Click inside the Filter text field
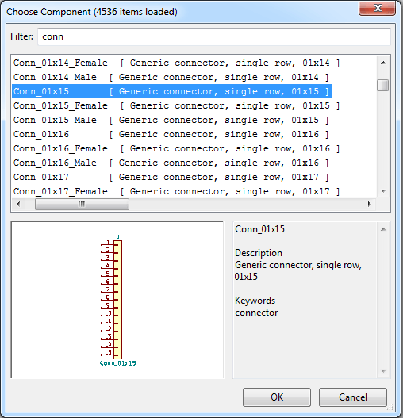403x418 pixels. [x=214, y=36]
